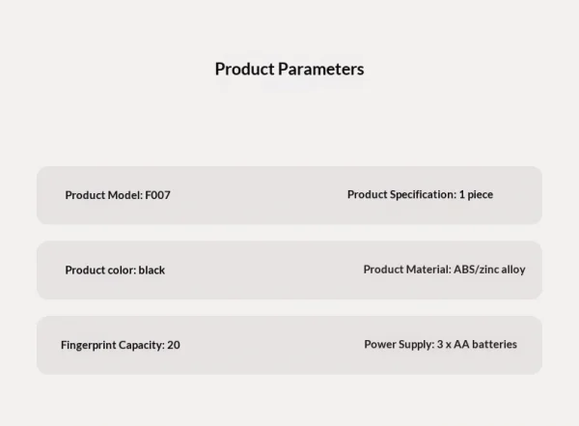The width and height of the screenshot is (579, 426).
Task: Click the "Power Supply" label
Action: [x=398, y=344]
